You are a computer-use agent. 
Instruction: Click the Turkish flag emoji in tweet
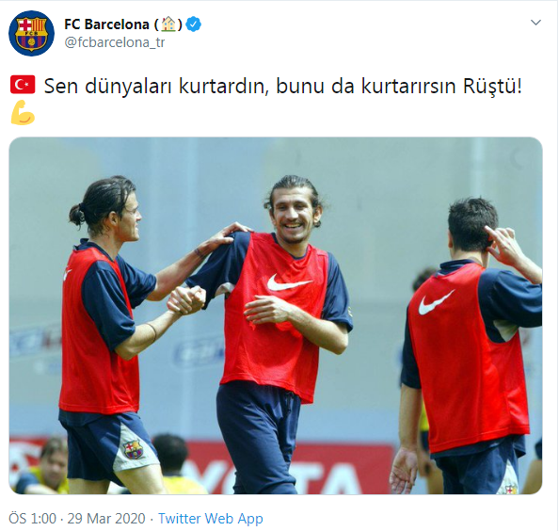tap(23, 85)
